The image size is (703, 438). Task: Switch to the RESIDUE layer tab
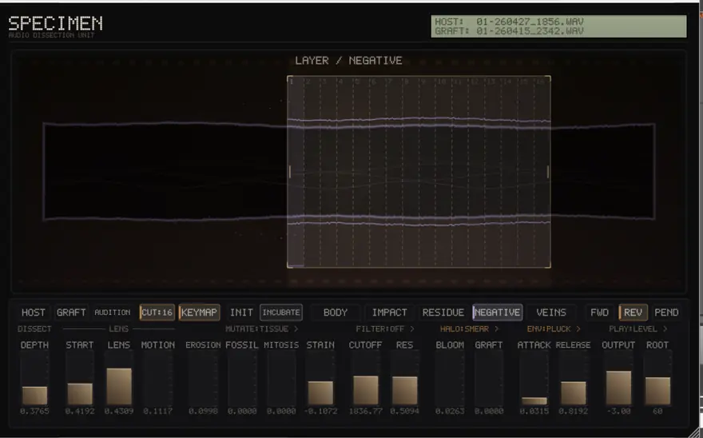[x=444, y=313]
